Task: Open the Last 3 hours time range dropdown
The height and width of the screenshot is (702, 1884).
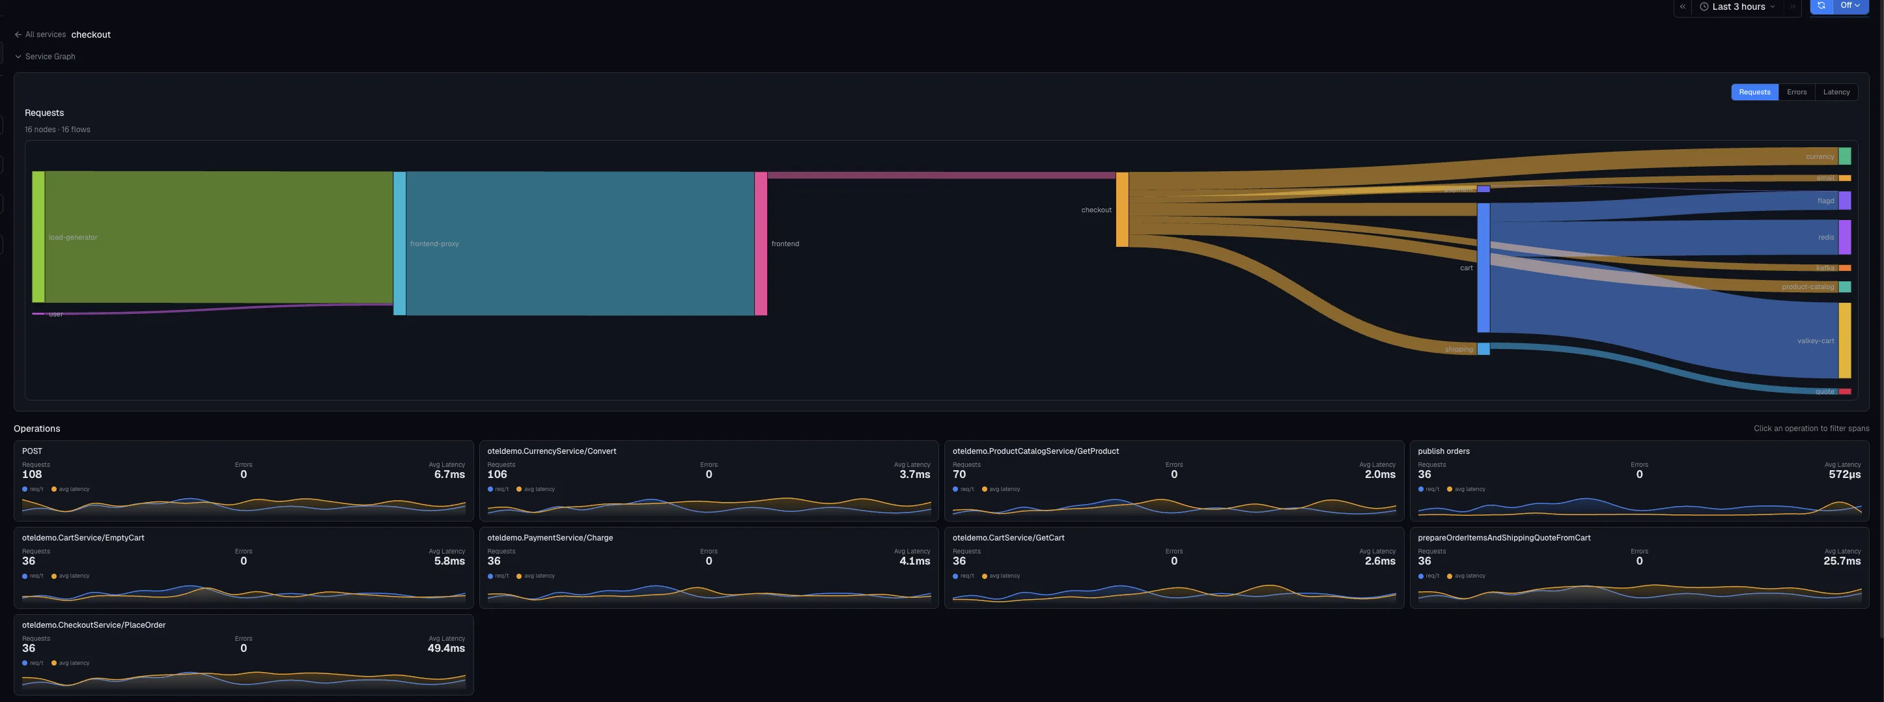Action: tap(1737, 7)
